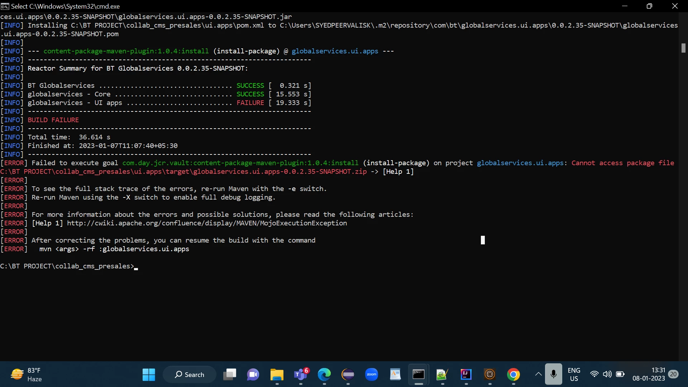Switch to Eclipse IDE in taskbar
The width and height of the screenshot is (688, 387).
pos(348,375)
